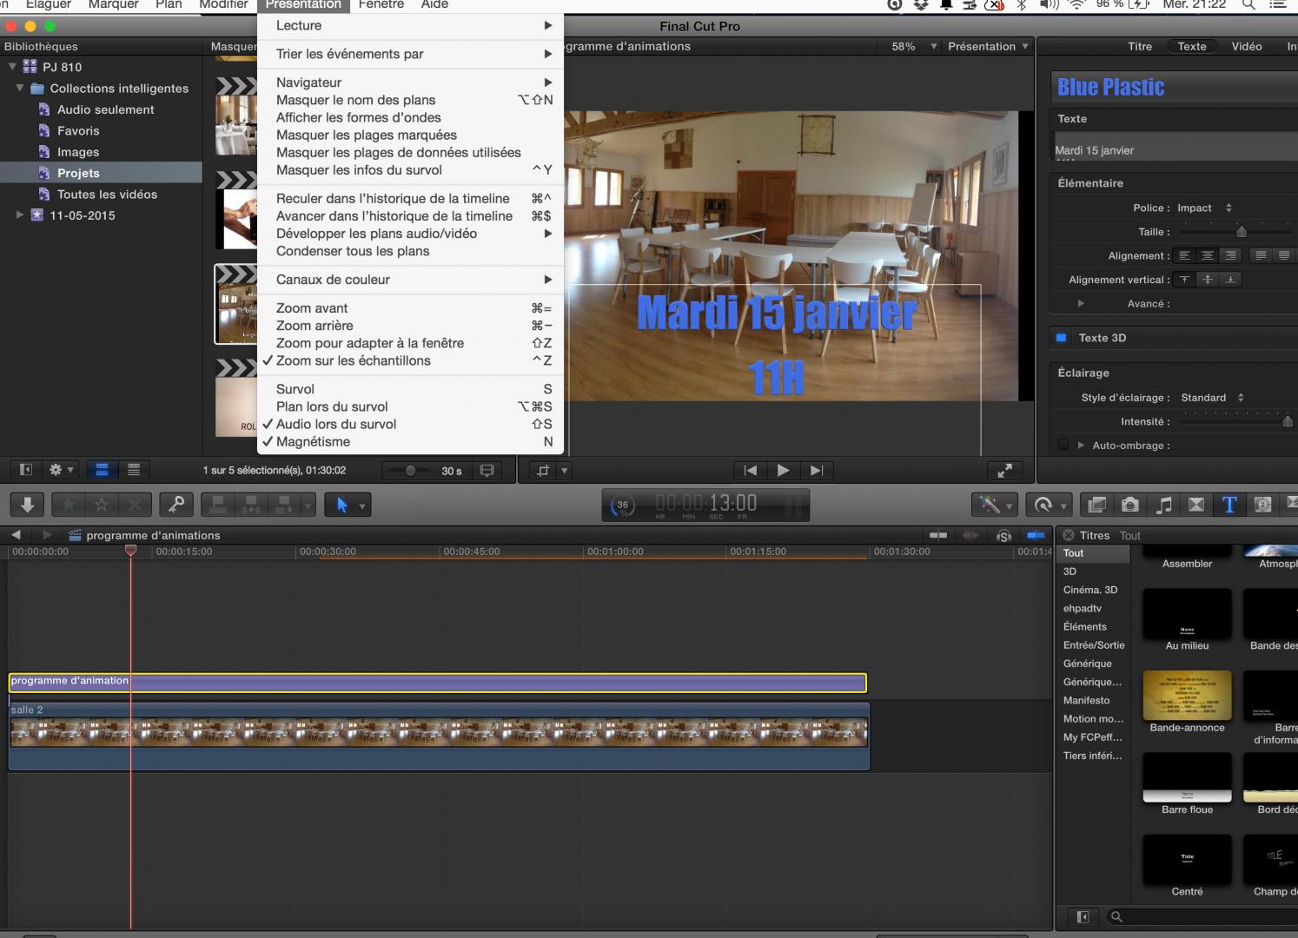Viewport: 1298px width, 938px height.
Task: Open the keyword editor key icon
Action: pyautogui.click(x=175, y=505)
